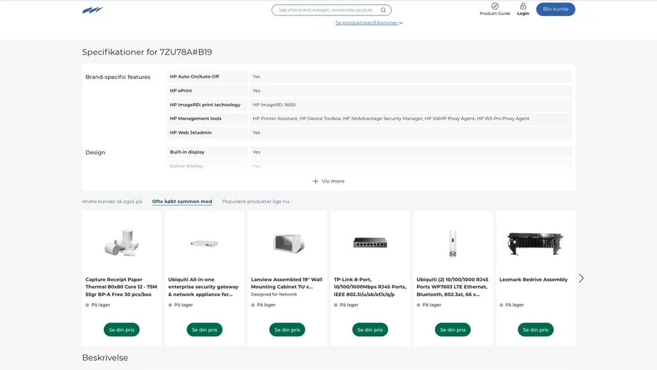The width and height of the screenshot is (657, 370).
Task: Click the search field for brand or model
Action: coord(332,10)
